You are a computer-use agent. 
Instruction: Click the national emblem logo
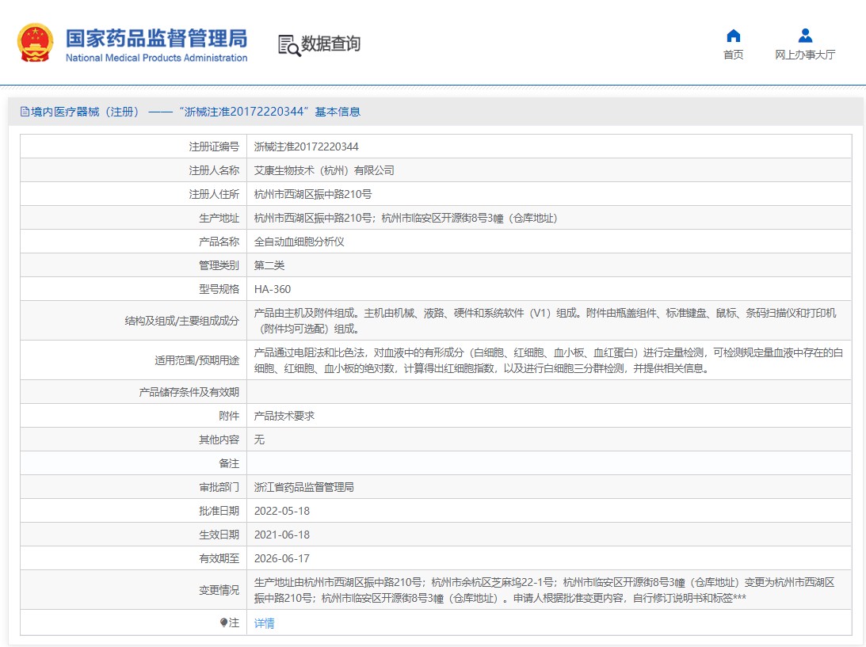click(x=36, y=43)
